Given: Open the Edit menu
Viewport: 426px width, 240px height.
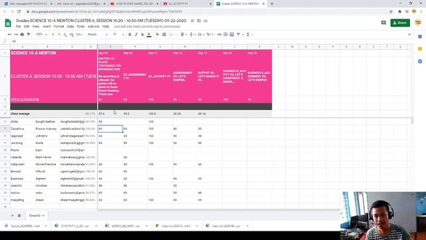Looking at the screenshot, I should tap(27, 27).
